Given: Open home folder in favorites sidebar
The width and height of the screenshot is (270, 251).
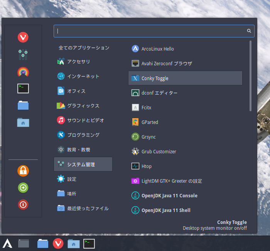Looking at the screenshot, I should pyautogui.click(x=23, y=122).
